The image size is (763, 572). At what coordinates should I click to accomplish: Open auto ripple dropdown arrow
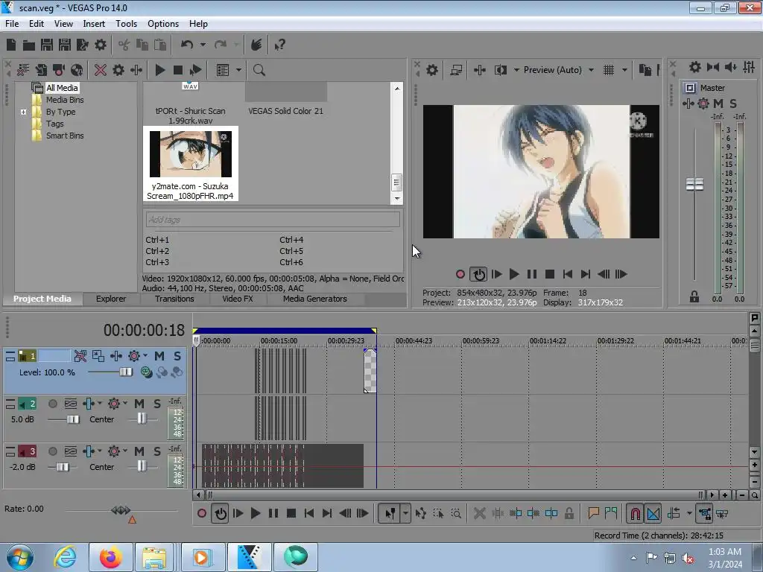689,514
